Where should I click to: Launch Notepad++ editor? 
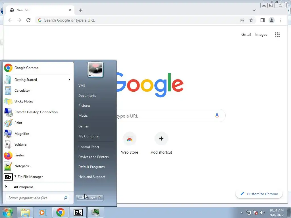[x=38, y=166]
